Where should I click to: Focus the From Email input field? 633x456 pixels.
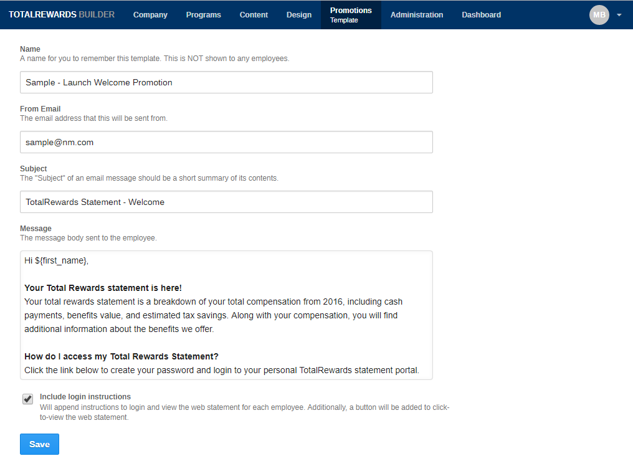(x=227, y=142)
